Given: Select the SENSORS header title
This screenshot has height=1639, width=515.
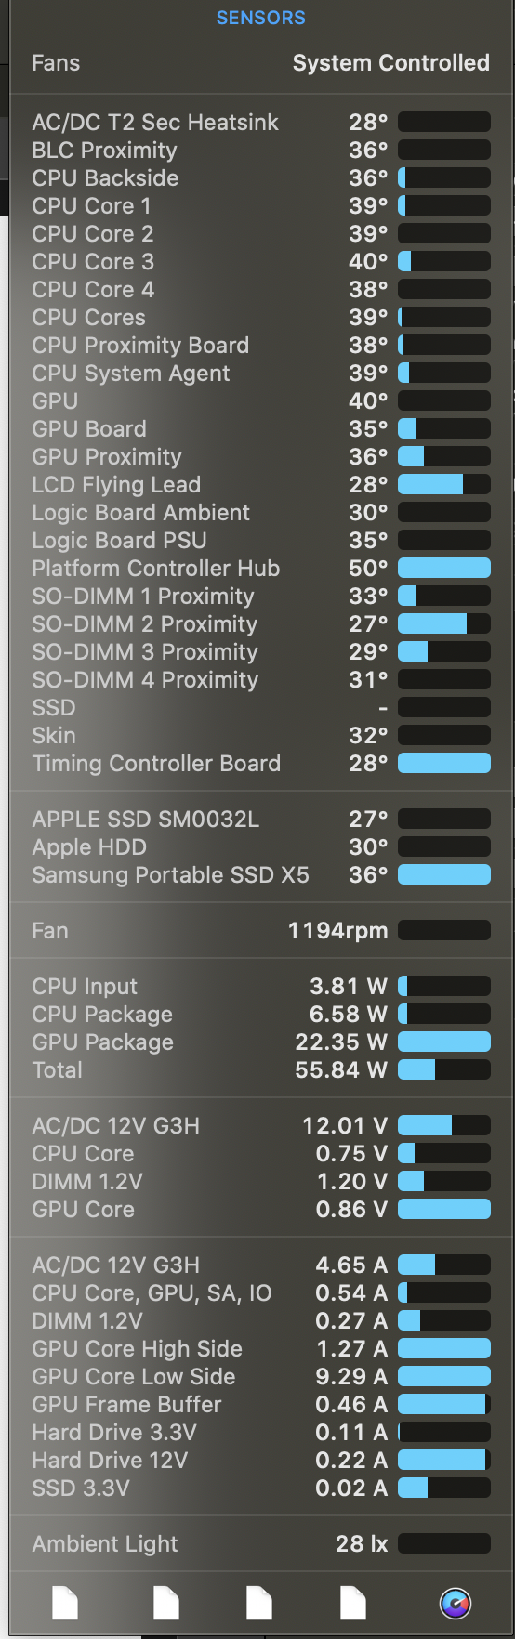Looking at the screenshot, I should point(260,18).
